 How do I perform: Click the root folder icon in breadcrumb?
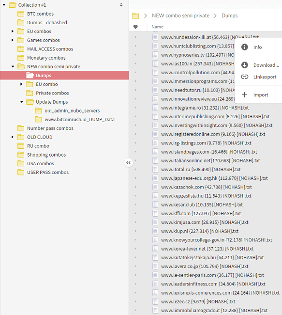coord(135,16)
